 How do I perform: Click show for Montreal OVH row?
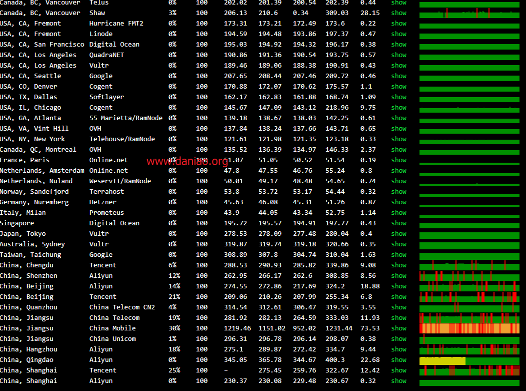398,150
